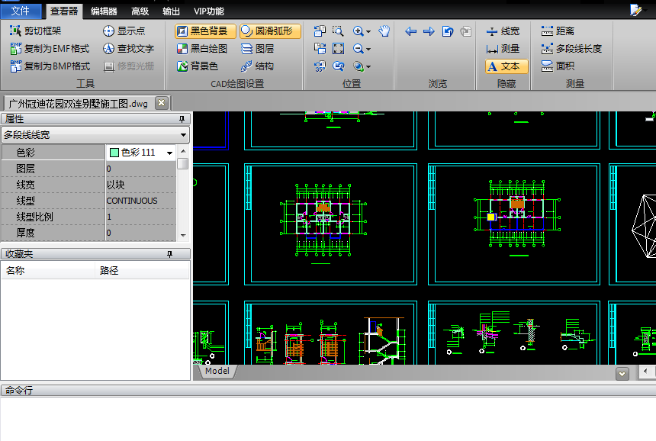Click the 以块 线宽 value cell
The height and width of the screenshot is (441, 656).
(140, 185)
